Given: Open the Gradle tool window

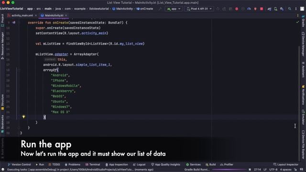Looking at the screenshot, I should tap(303, 21).
